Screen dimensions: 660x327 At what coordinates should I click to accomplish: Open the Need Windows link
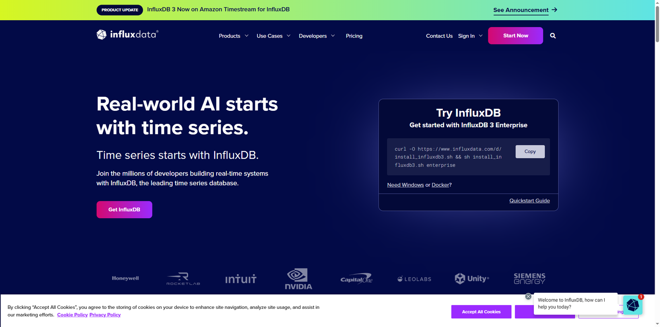tap(405, 185)
